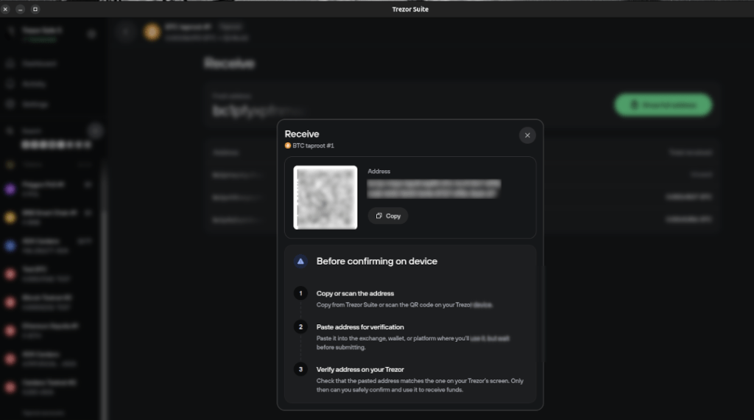754x420 pixels.
Task: Open the device switcher at sidebar top
Action: coord(44,33)
